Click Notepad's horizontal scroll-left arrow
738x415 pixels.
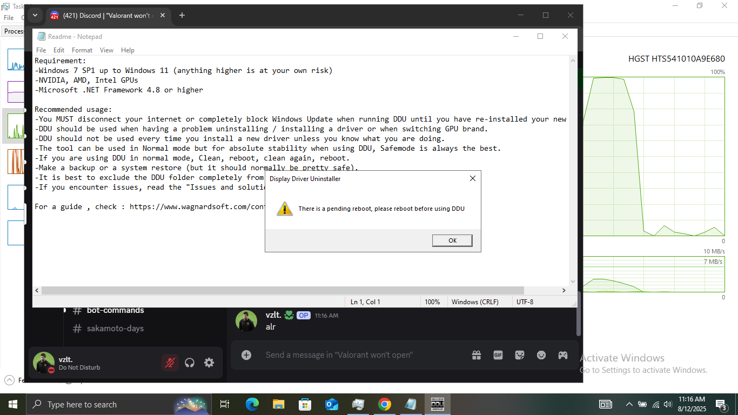pos(37,290)
